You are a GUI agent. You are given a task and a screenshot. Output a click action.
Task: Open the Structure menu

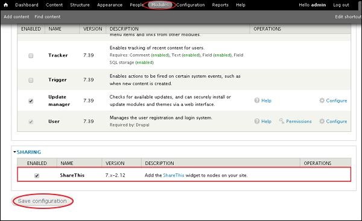pos(80,5)
